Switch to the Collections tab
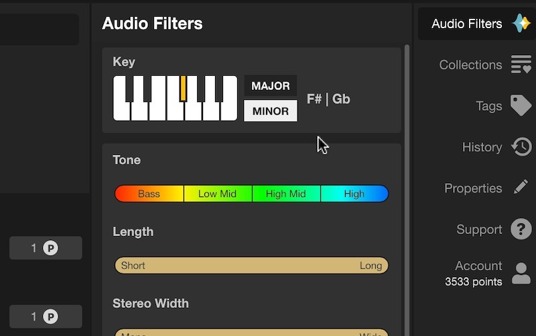 pos(470,65)
